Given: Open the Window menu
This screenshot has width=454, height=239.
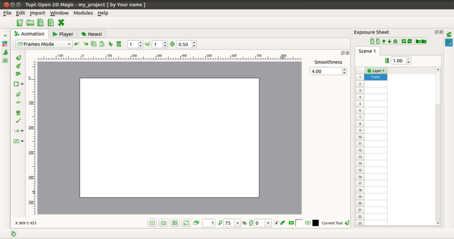Looking at the screenshot, I should click(59, 13).
